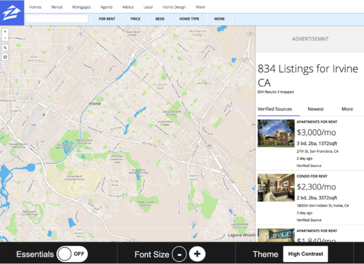Select the Verified Sources tab
Image resolution: width=364 pixels, height=264 pixels.
pyautogui.click(x=275, y=109)
